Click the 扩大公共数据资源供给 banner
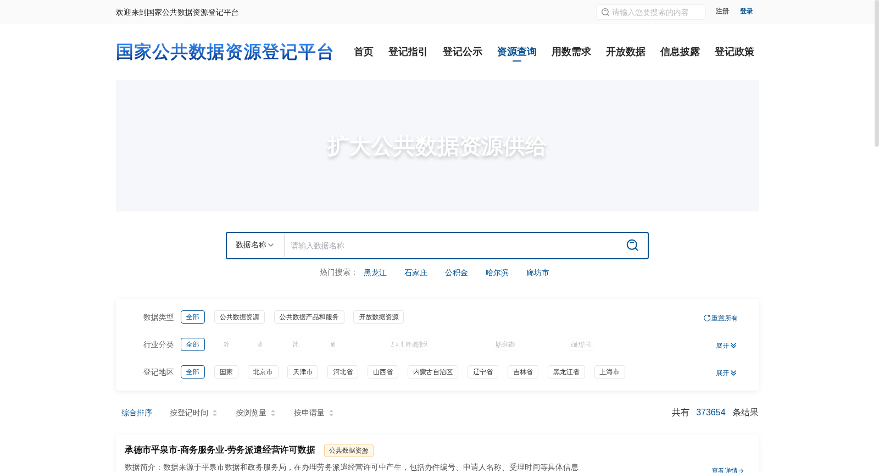Screen dimensions: 879x473 [437, 146]
